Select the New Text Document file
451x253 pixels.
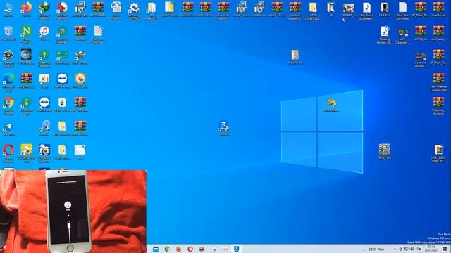pyautogui.click(x=402, y=11)
